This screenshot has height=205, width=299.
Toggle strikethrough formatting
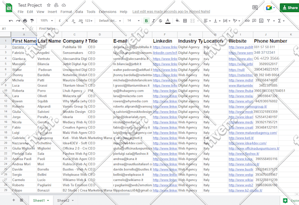click(x=160, y=21)
